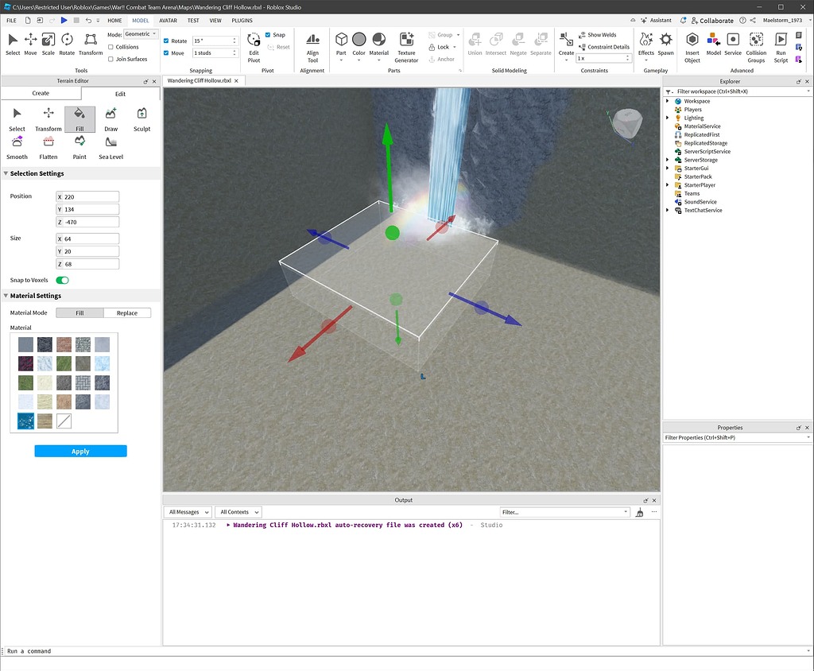This screenshot has width=814, height=671.
Task: Select the Paint terrain tool
Action: pos(79,148)
